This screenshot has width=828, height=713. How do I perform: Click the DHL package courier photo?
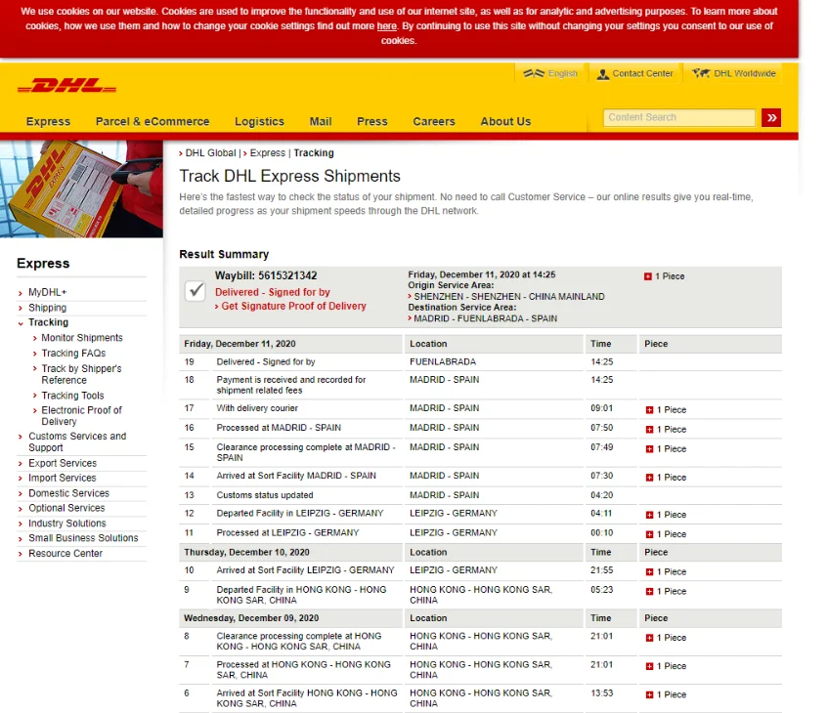(x=81, y=189)
